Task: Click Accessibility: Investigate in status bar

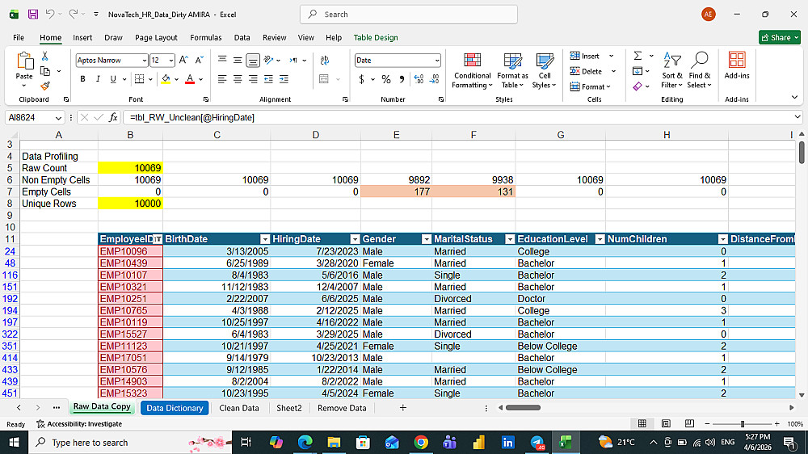Action: coord(79,424)
